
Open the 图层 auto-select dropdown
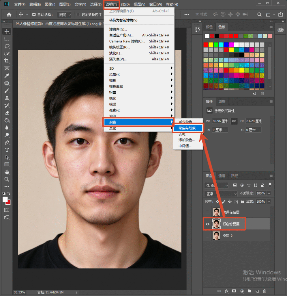tap(64, 14)
